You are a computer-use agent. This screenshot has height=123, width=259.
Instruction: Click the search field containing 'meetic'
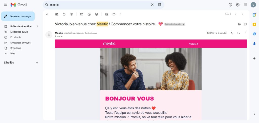[99, 5]
